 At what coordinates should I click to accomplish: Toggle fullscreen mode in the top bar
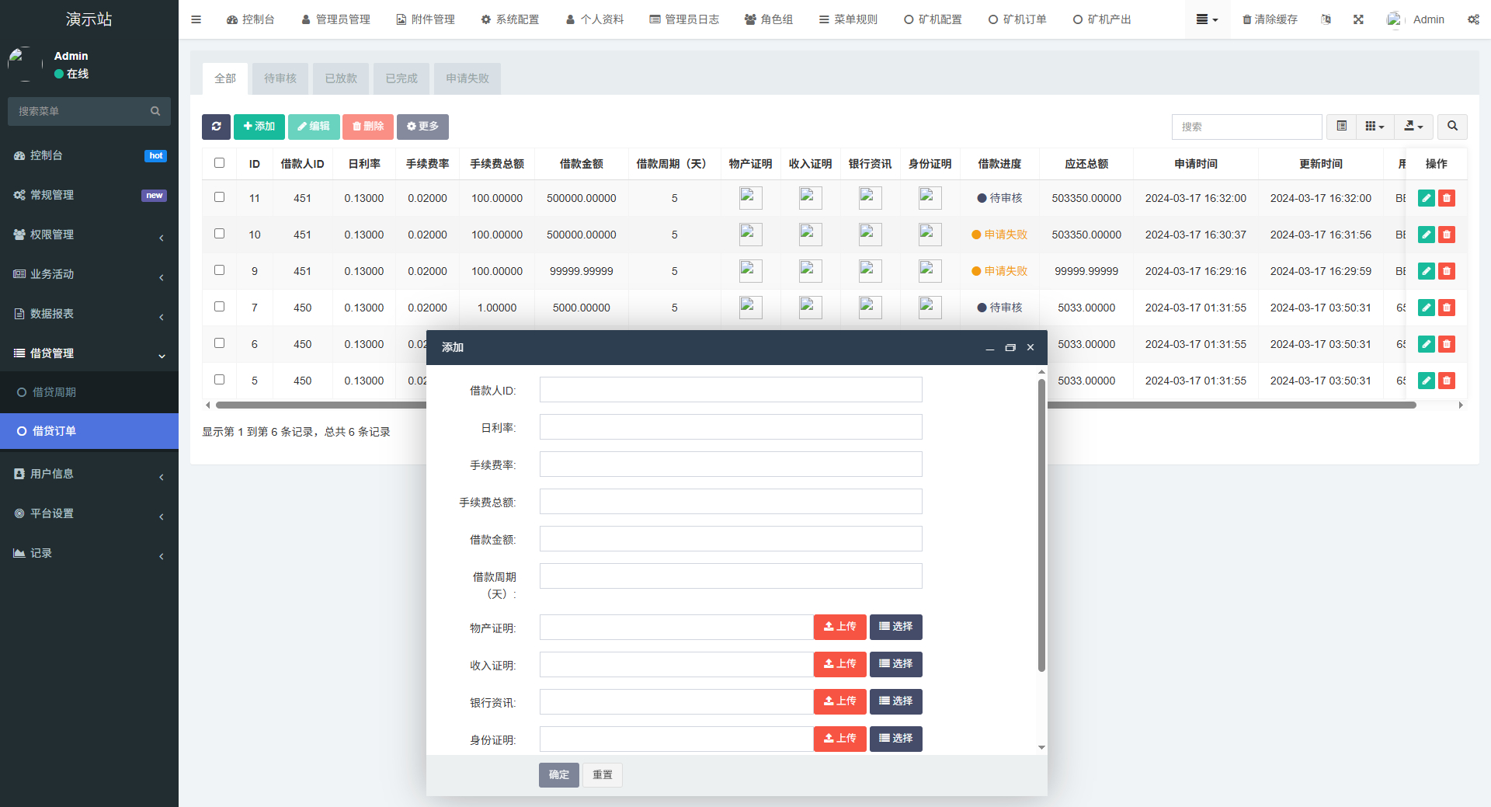pyautogui.click(x=1358, y=19)
